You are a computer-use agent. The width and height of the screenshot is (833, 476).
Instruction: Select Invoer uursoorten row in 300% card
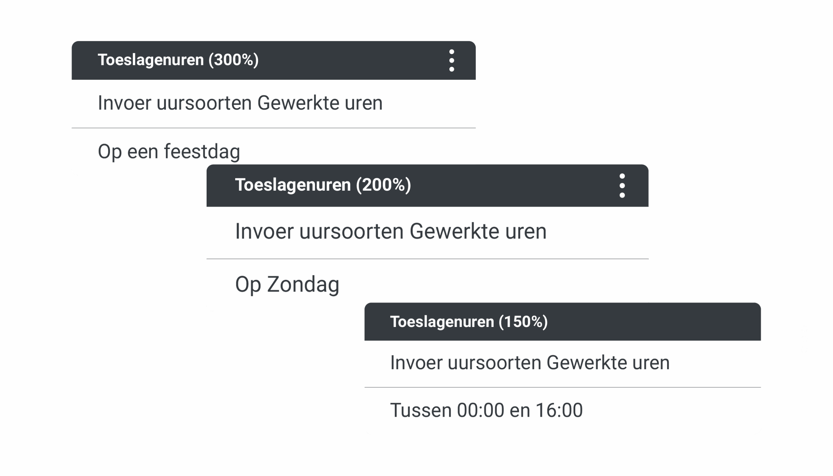(240, 103)
